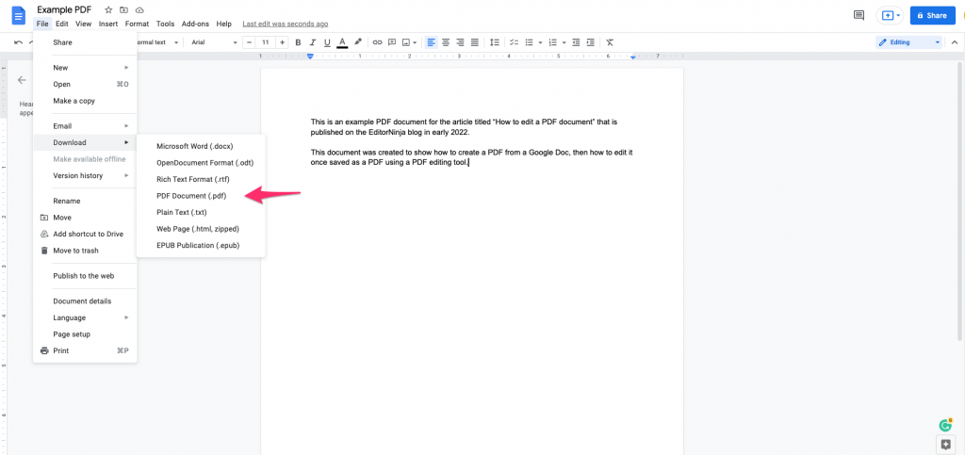Screen dimensions: 965x455
Task: Click the move to folder icon
Action: click(x=123, y=9)
